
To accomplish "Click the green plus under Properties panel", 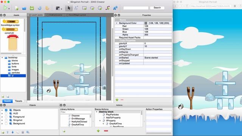I will pos(117,100).
